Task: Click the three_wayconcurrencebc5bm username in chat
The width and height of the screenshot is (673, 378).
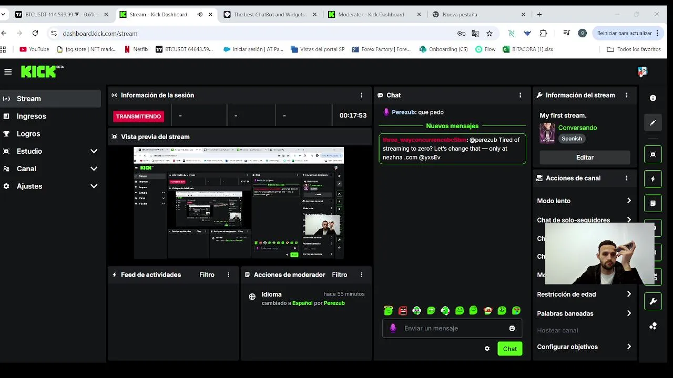Action: coord(424,140)
